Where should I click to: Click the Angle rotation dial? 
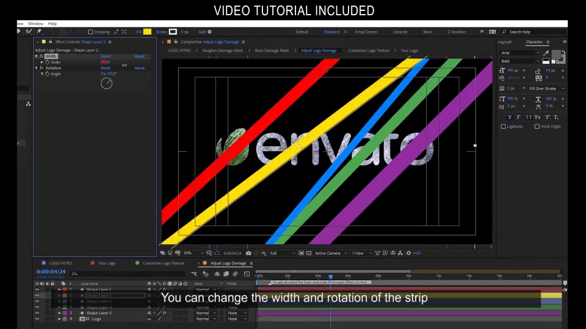click(106, 83)
